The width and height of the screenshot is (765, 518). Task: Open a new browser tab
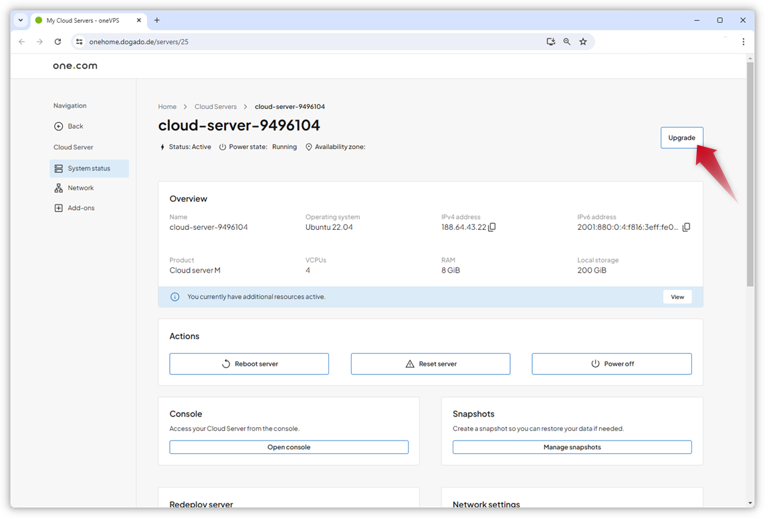pyautogui.click(x=157, y=20)
